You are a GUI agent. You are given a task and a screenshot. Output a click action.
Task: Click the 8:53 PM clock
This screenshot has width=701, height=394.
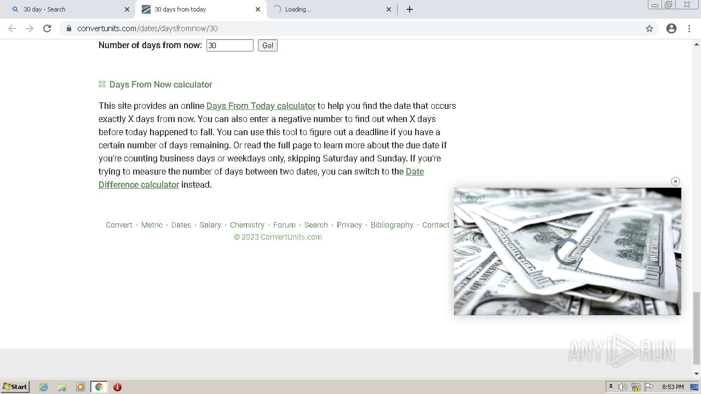click(x=673, y=387)
